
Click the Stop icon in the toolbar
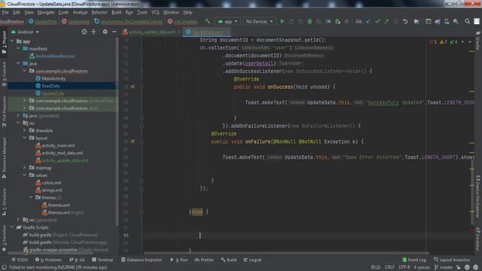346,22
